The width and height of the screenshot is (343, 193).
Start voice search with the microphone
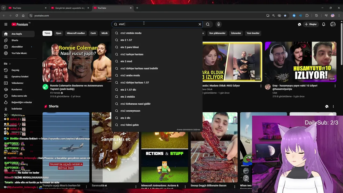219,24
